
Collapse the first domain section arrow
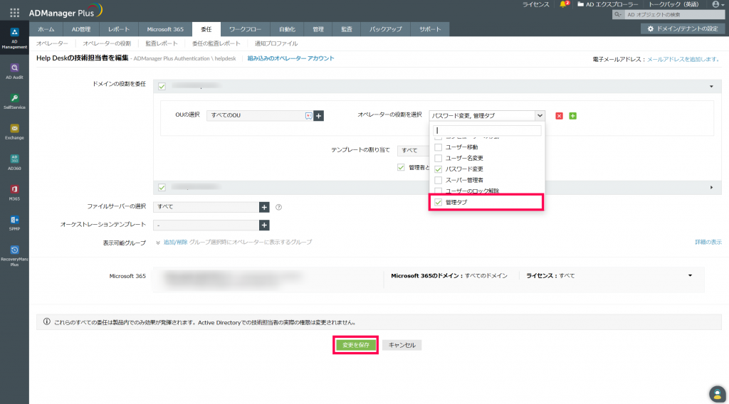(711, 86)
